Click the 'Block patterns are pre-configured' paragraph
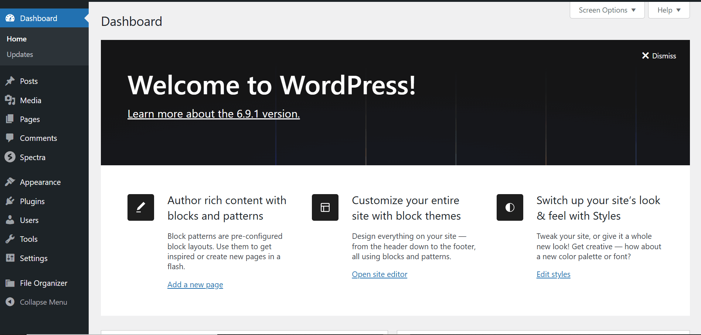The image size is (701, 335). point(225,251)
